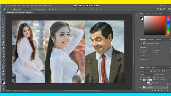The height and width of the screenshot is (96, 171).
Task: Switch to the Swatches tab
Action: (x=147, y=14)
